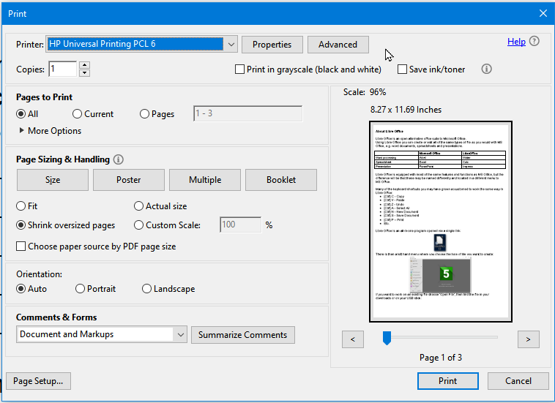
Task: Switch to the Booklet sizing option
Action: (x=281, y=180)
